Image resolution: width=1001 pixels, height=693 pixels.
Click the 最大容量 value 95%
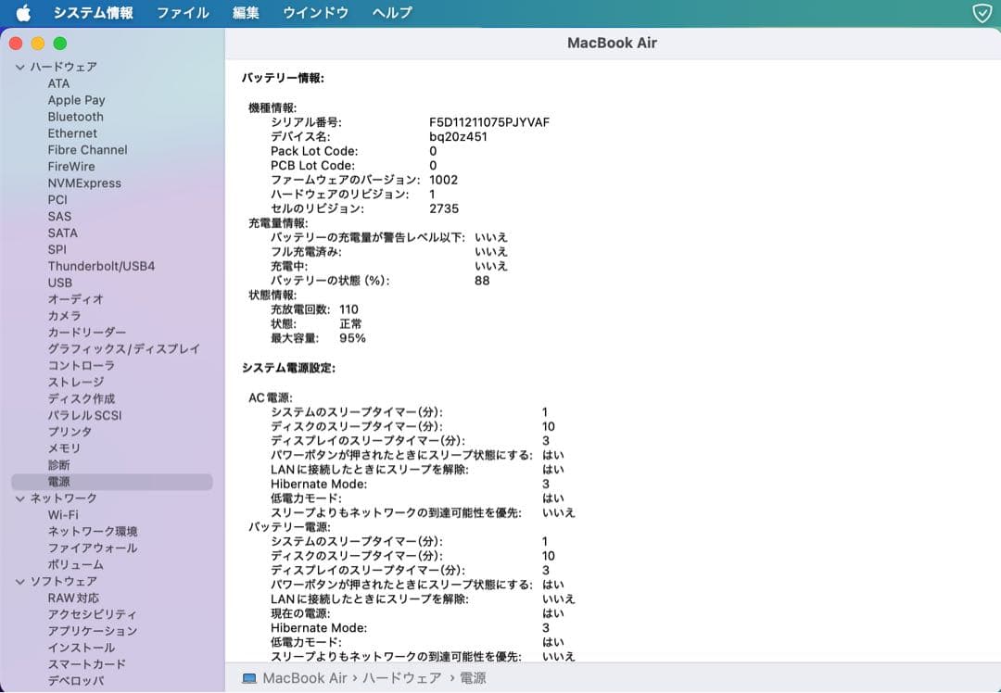coord(352,338)
